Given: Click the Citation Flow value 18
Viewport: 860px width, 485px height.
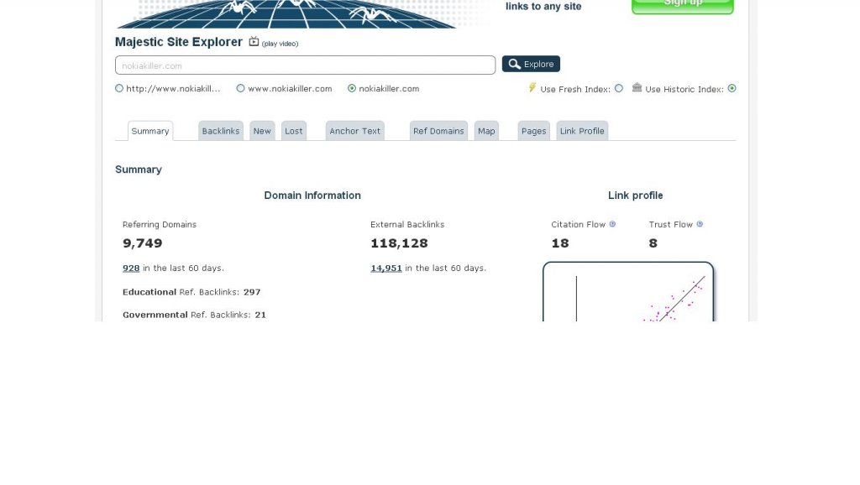Looking at the screenshot, I should [560, 243].
